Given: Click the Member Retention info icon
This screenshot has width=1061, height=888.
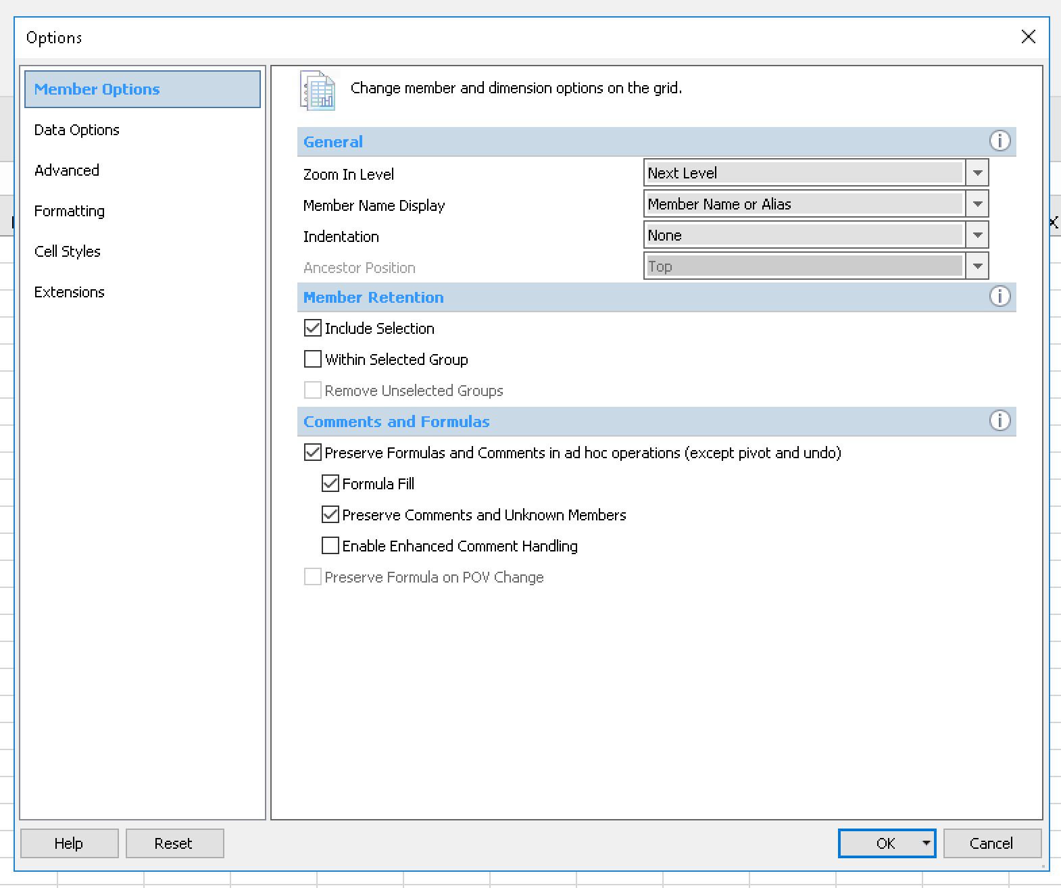Looking at the screenshot, I should point(1000,296).
